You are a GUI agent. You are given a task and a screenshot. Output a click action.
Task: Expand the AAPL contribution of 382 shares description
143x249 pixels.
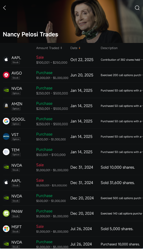(122, 60)
